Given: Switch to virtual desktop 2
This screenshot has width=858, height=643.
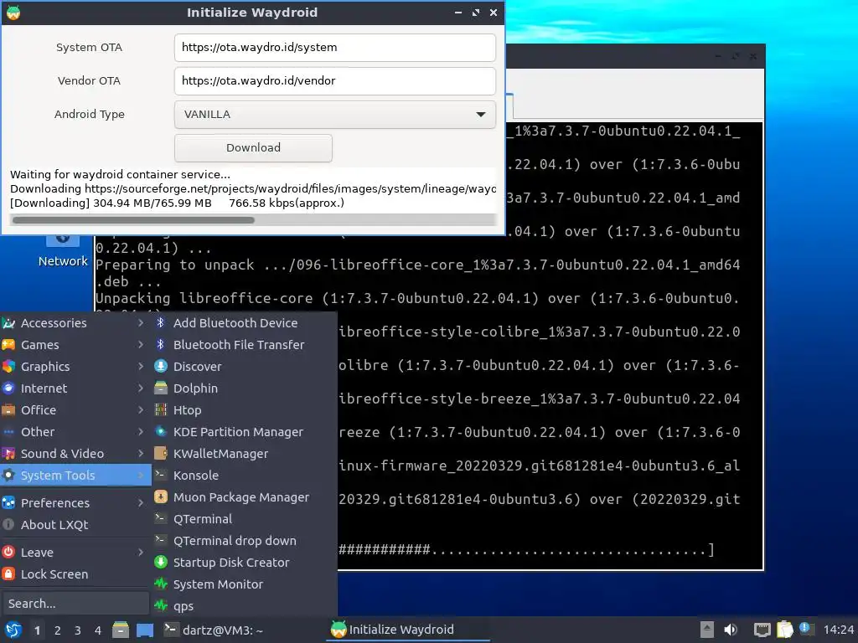Looking at the screenshot, I should tap(58, 630).
